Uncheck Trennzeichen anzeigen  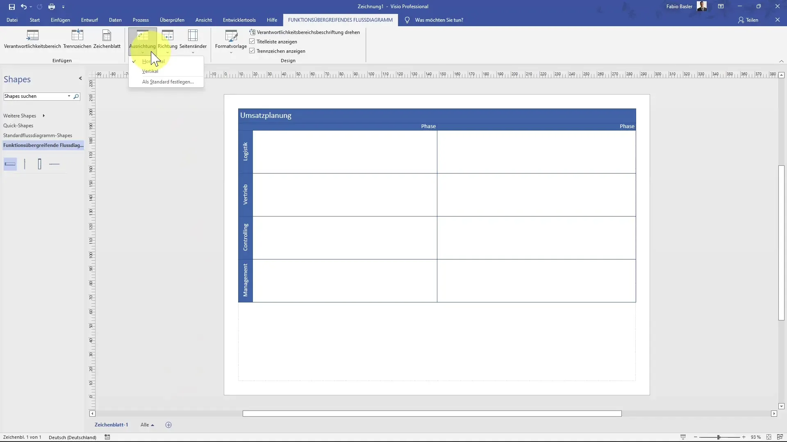pos(277,51)
